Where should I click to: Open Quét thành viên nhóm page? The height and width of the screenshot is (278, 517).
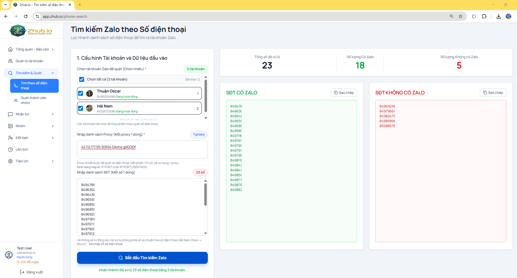click(34, 100)
